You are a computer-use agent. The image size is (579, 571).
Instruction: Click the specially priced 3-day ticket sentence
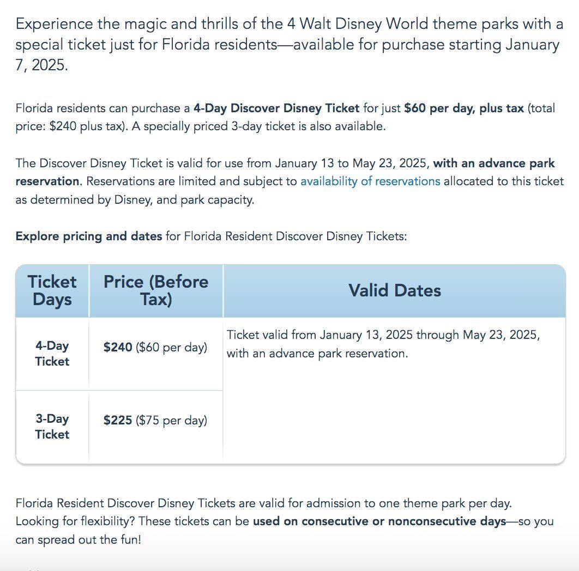point(259,126)
